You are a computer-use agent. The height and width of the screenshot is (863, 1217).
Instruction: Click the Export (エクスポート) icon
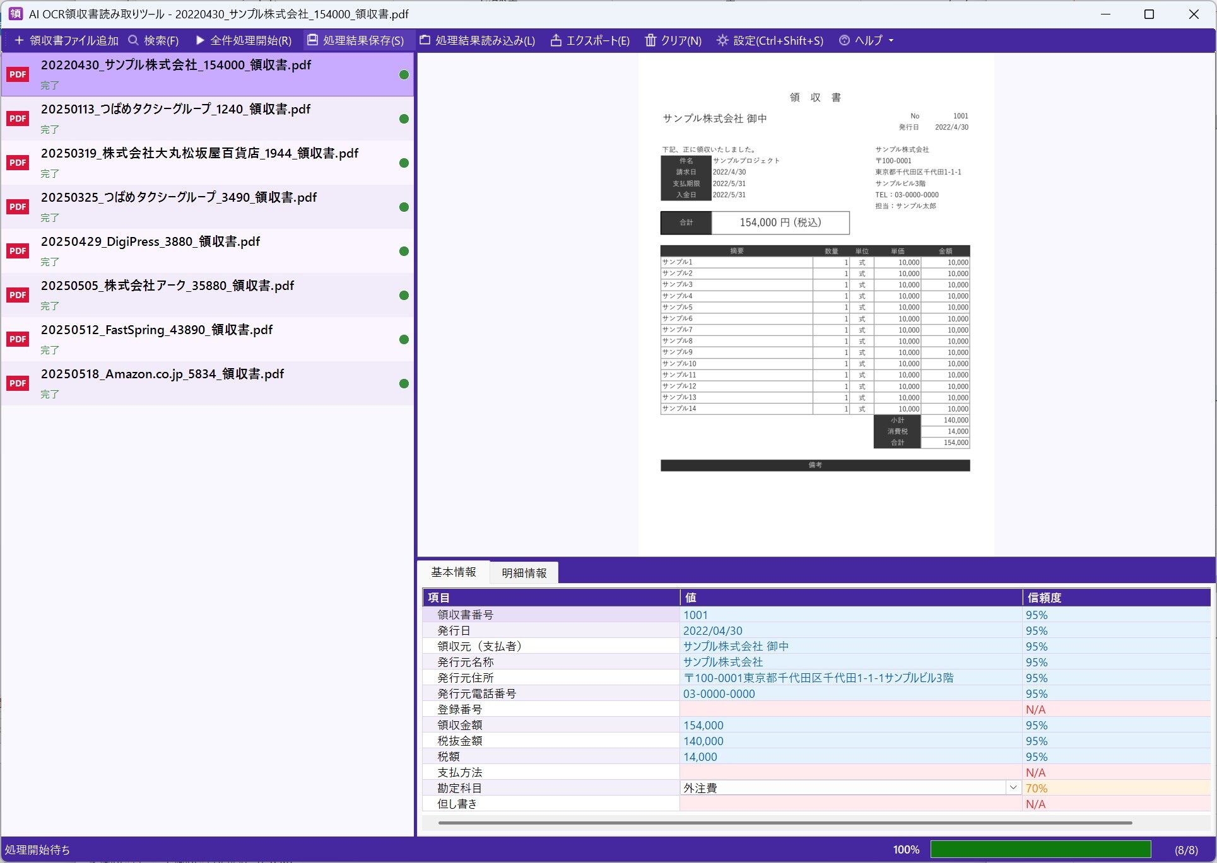(556, 40)
